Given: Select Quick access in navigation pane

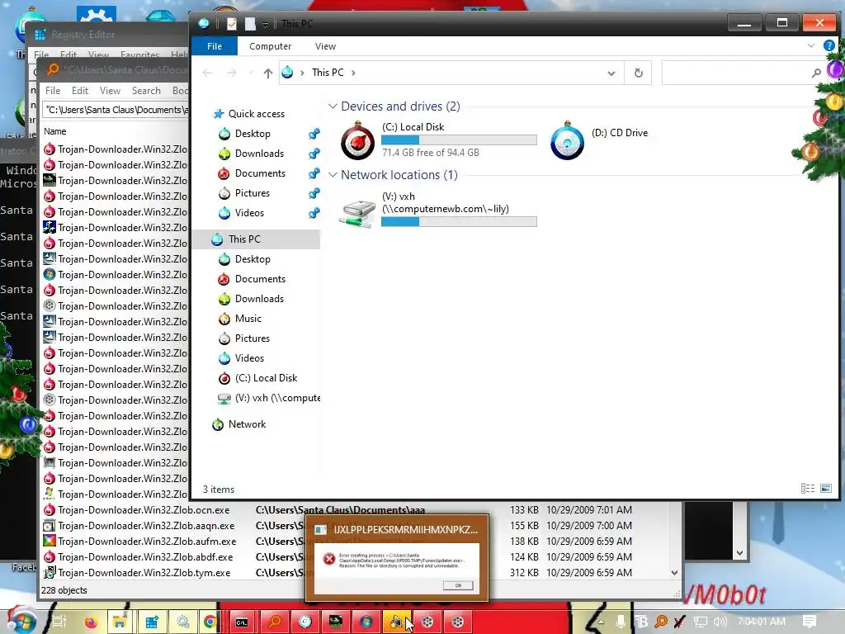Looking at the screenshot, I should pyautogui.click(x=256, y=114).
